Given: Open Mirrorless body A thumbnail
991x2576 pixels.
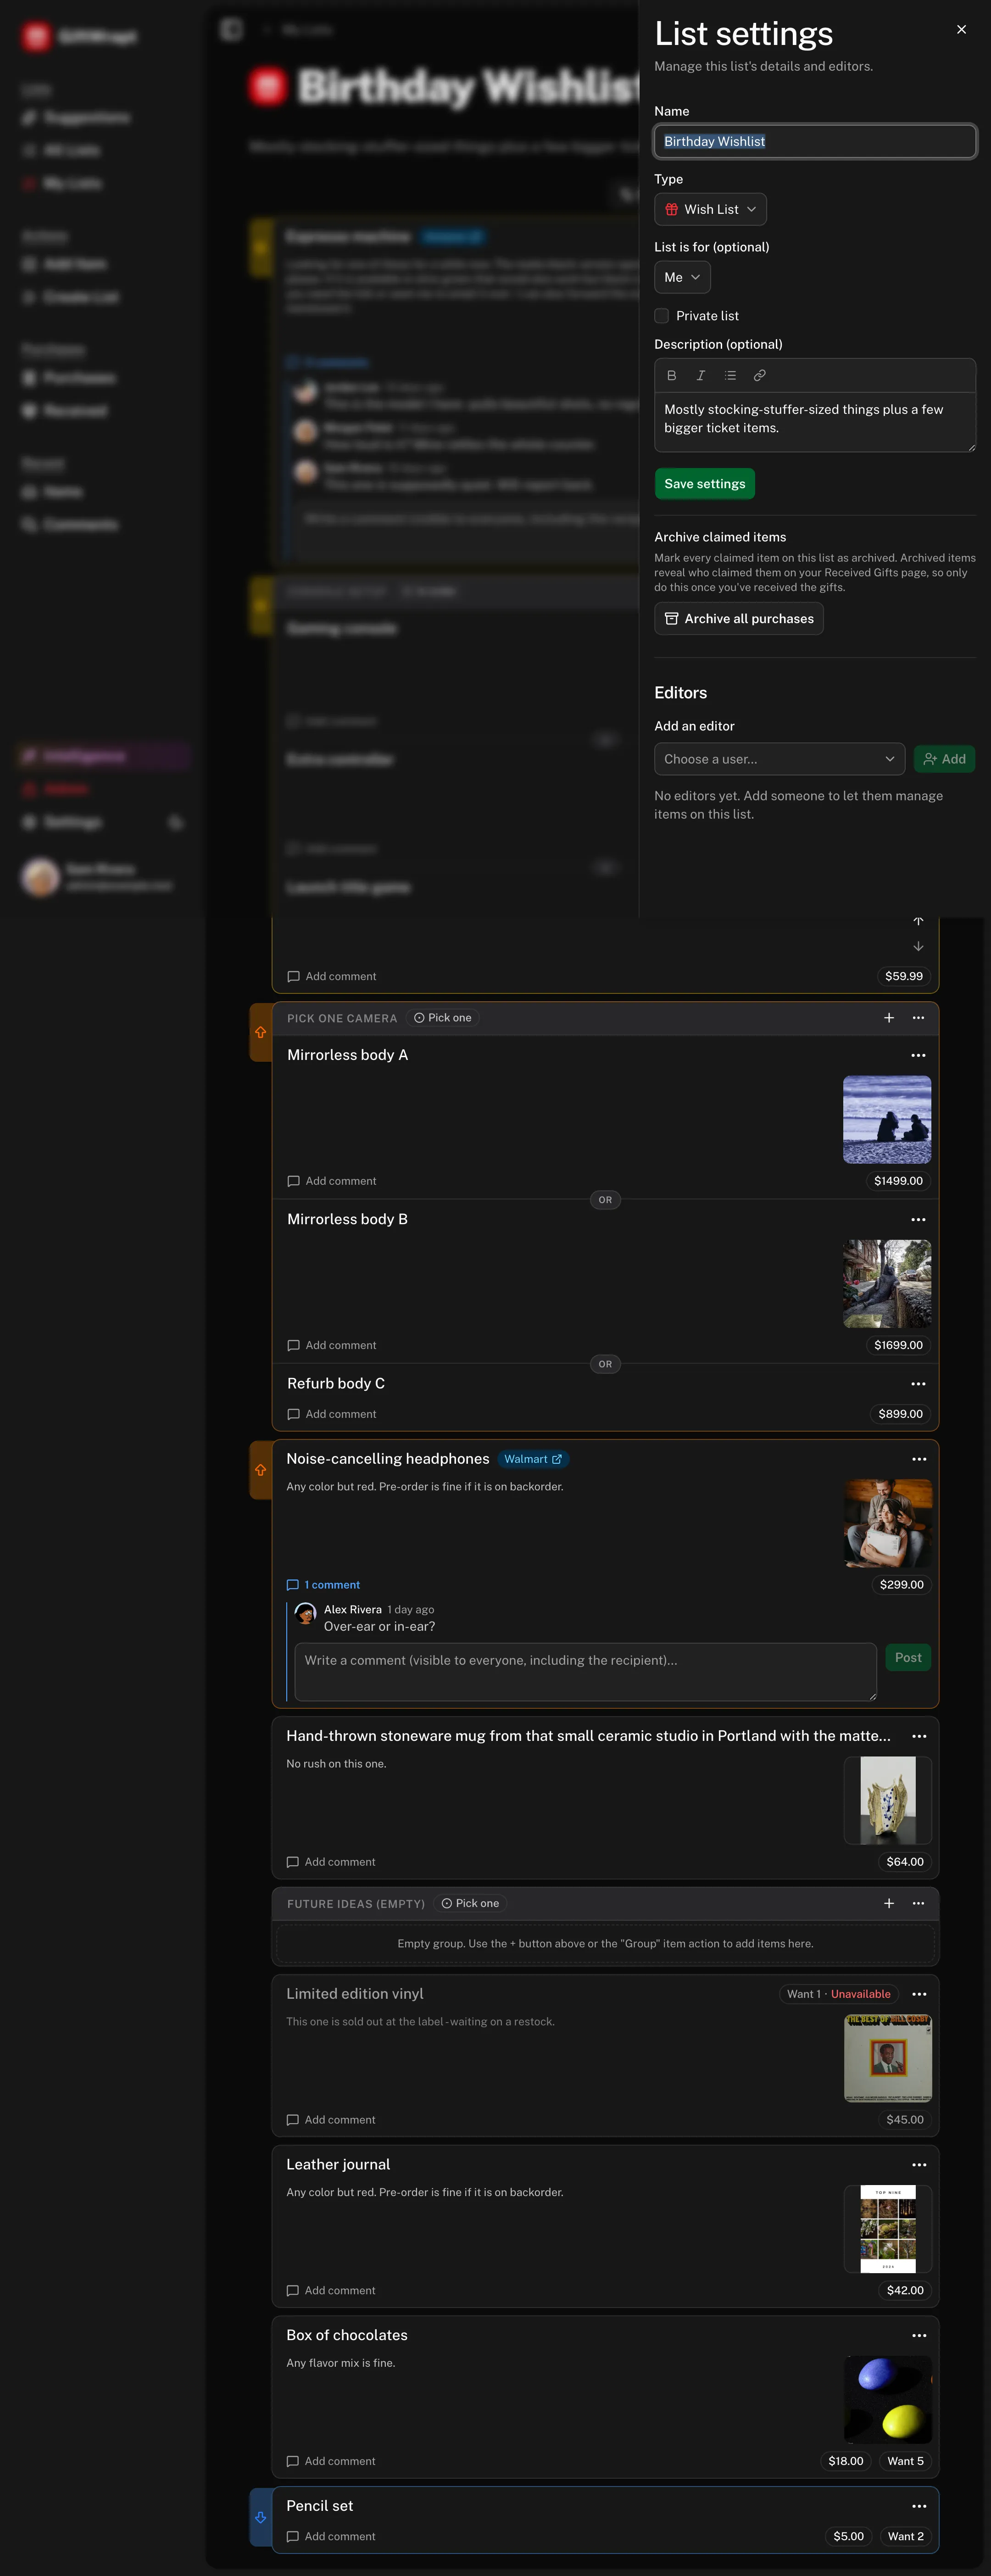Looking at the screenshot, I should pyautogui.click(x=887, y=1120).
